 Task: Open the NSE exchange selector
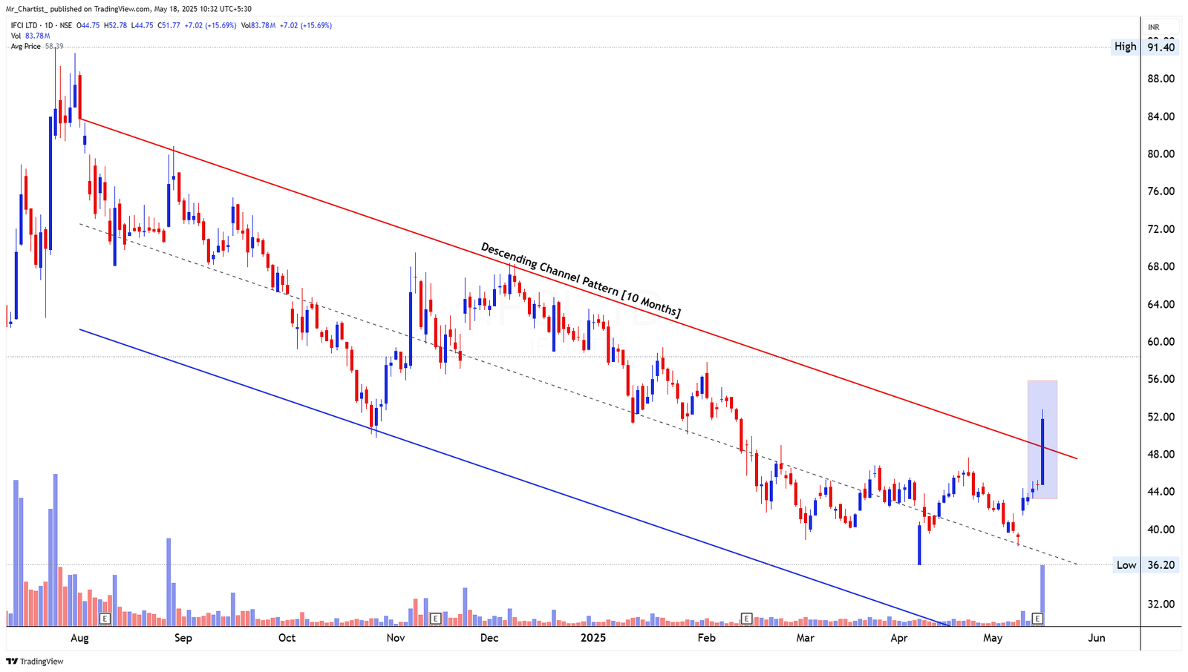click(x=66, y=24)
